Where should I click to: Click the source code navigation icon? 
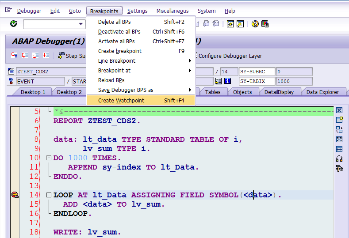click(x=218, y=81)
